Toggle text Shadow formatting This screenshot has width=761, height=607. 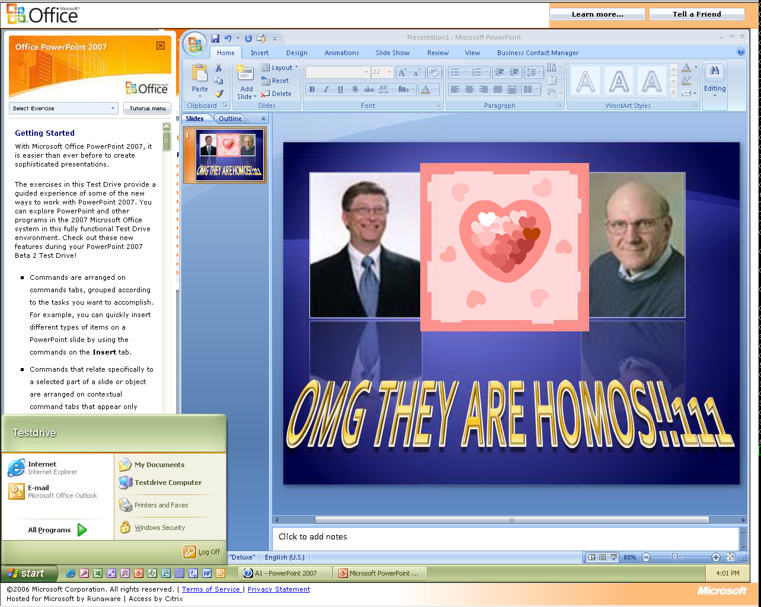pyautogui.click(x=354, y=90)
